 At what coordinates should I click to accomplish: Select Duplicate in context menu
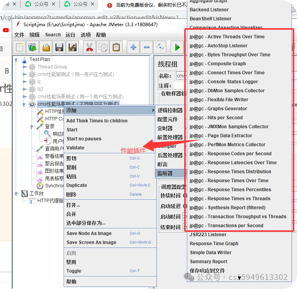pyautogui.click(x=110, y=185)
